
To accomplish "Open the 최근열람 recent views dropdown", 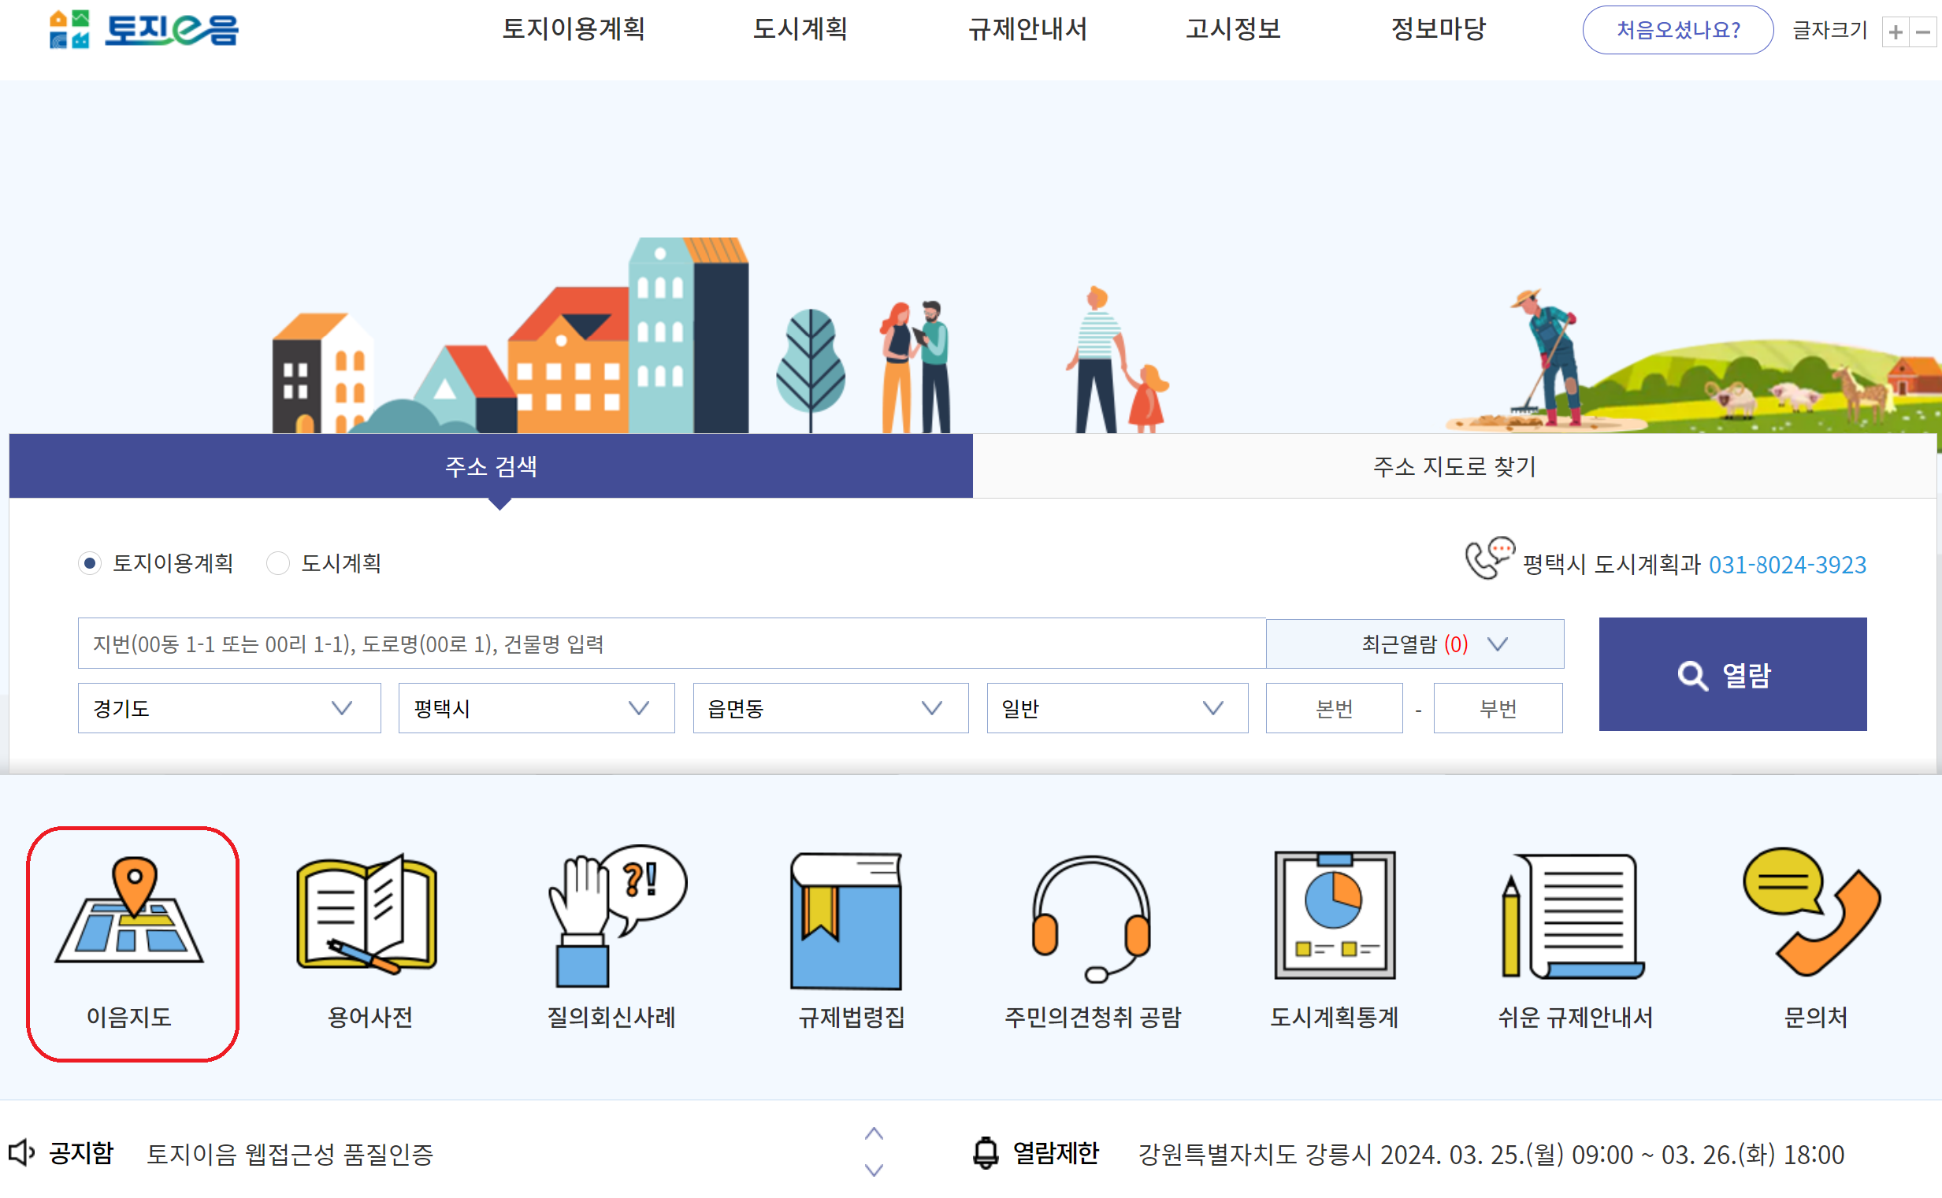I will (x=1414, y=644).
